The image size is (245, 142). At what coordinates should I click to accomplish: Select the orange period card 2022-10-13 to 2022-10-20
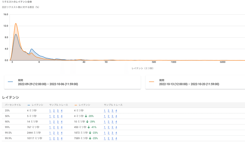click(195, 82)
